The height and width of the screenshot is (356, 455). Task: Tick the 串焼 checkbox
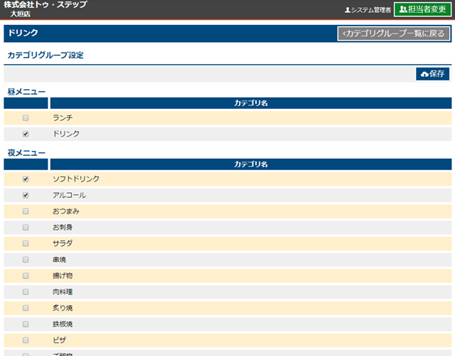[26, 260]
